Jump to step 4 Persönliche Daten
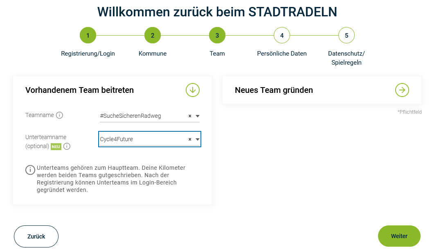This screenshot has height=252, width=430. 282,36
